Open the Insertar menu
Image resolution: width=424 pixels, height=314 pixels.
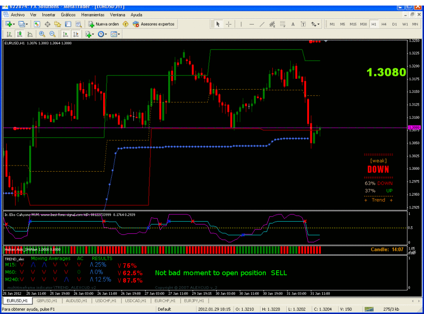(x=49, y=15)
